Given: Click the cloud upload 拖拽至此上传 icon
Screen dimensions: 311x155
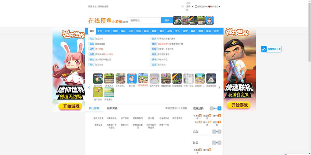Looking at the screenshot, I should click(264, 49).
